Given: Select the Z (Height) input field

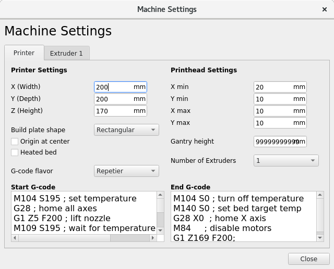Looking at the screenshot, I should (121, 111).
